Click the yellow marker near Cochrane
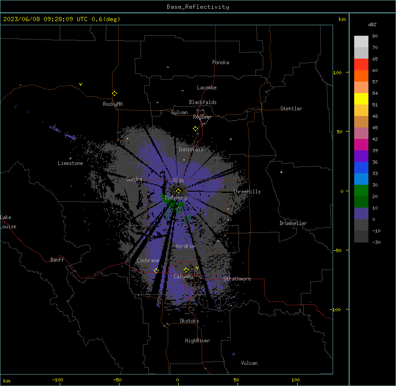Screen dimensions: 396x386 156,270
